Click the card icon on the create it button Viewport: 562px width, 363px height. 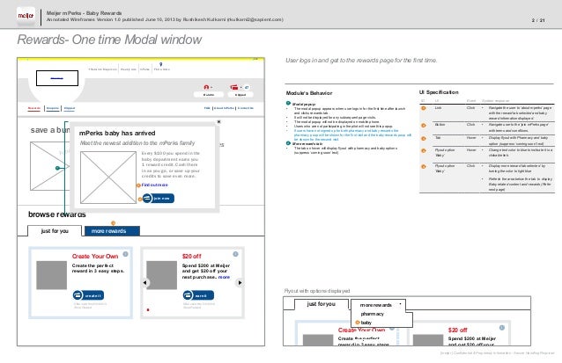(78, 295)
